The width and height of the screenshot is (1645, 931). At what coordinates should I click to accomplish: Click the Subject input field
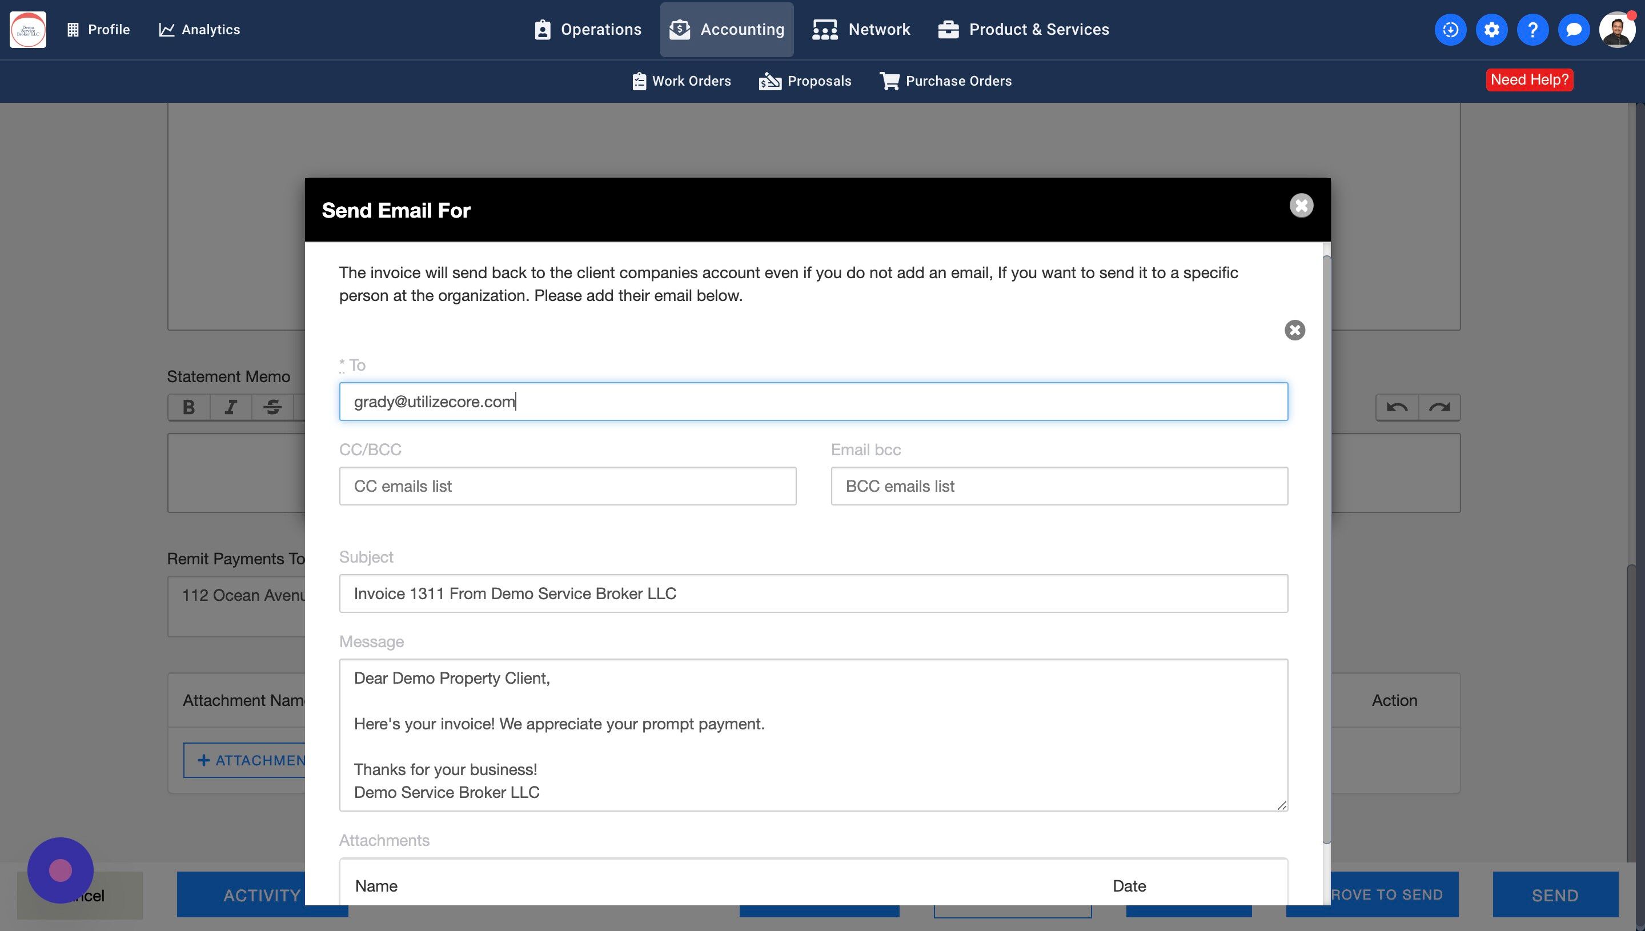point(813,593)
